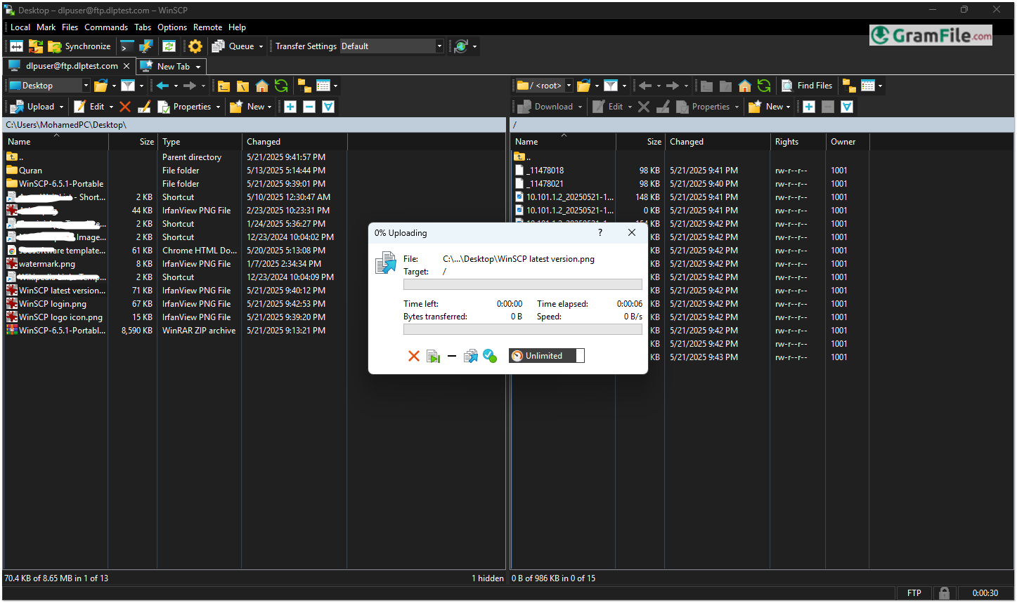
Task: Click the move-to-background-queue icon in the Uploading dialog
Action: coord(471,356)
